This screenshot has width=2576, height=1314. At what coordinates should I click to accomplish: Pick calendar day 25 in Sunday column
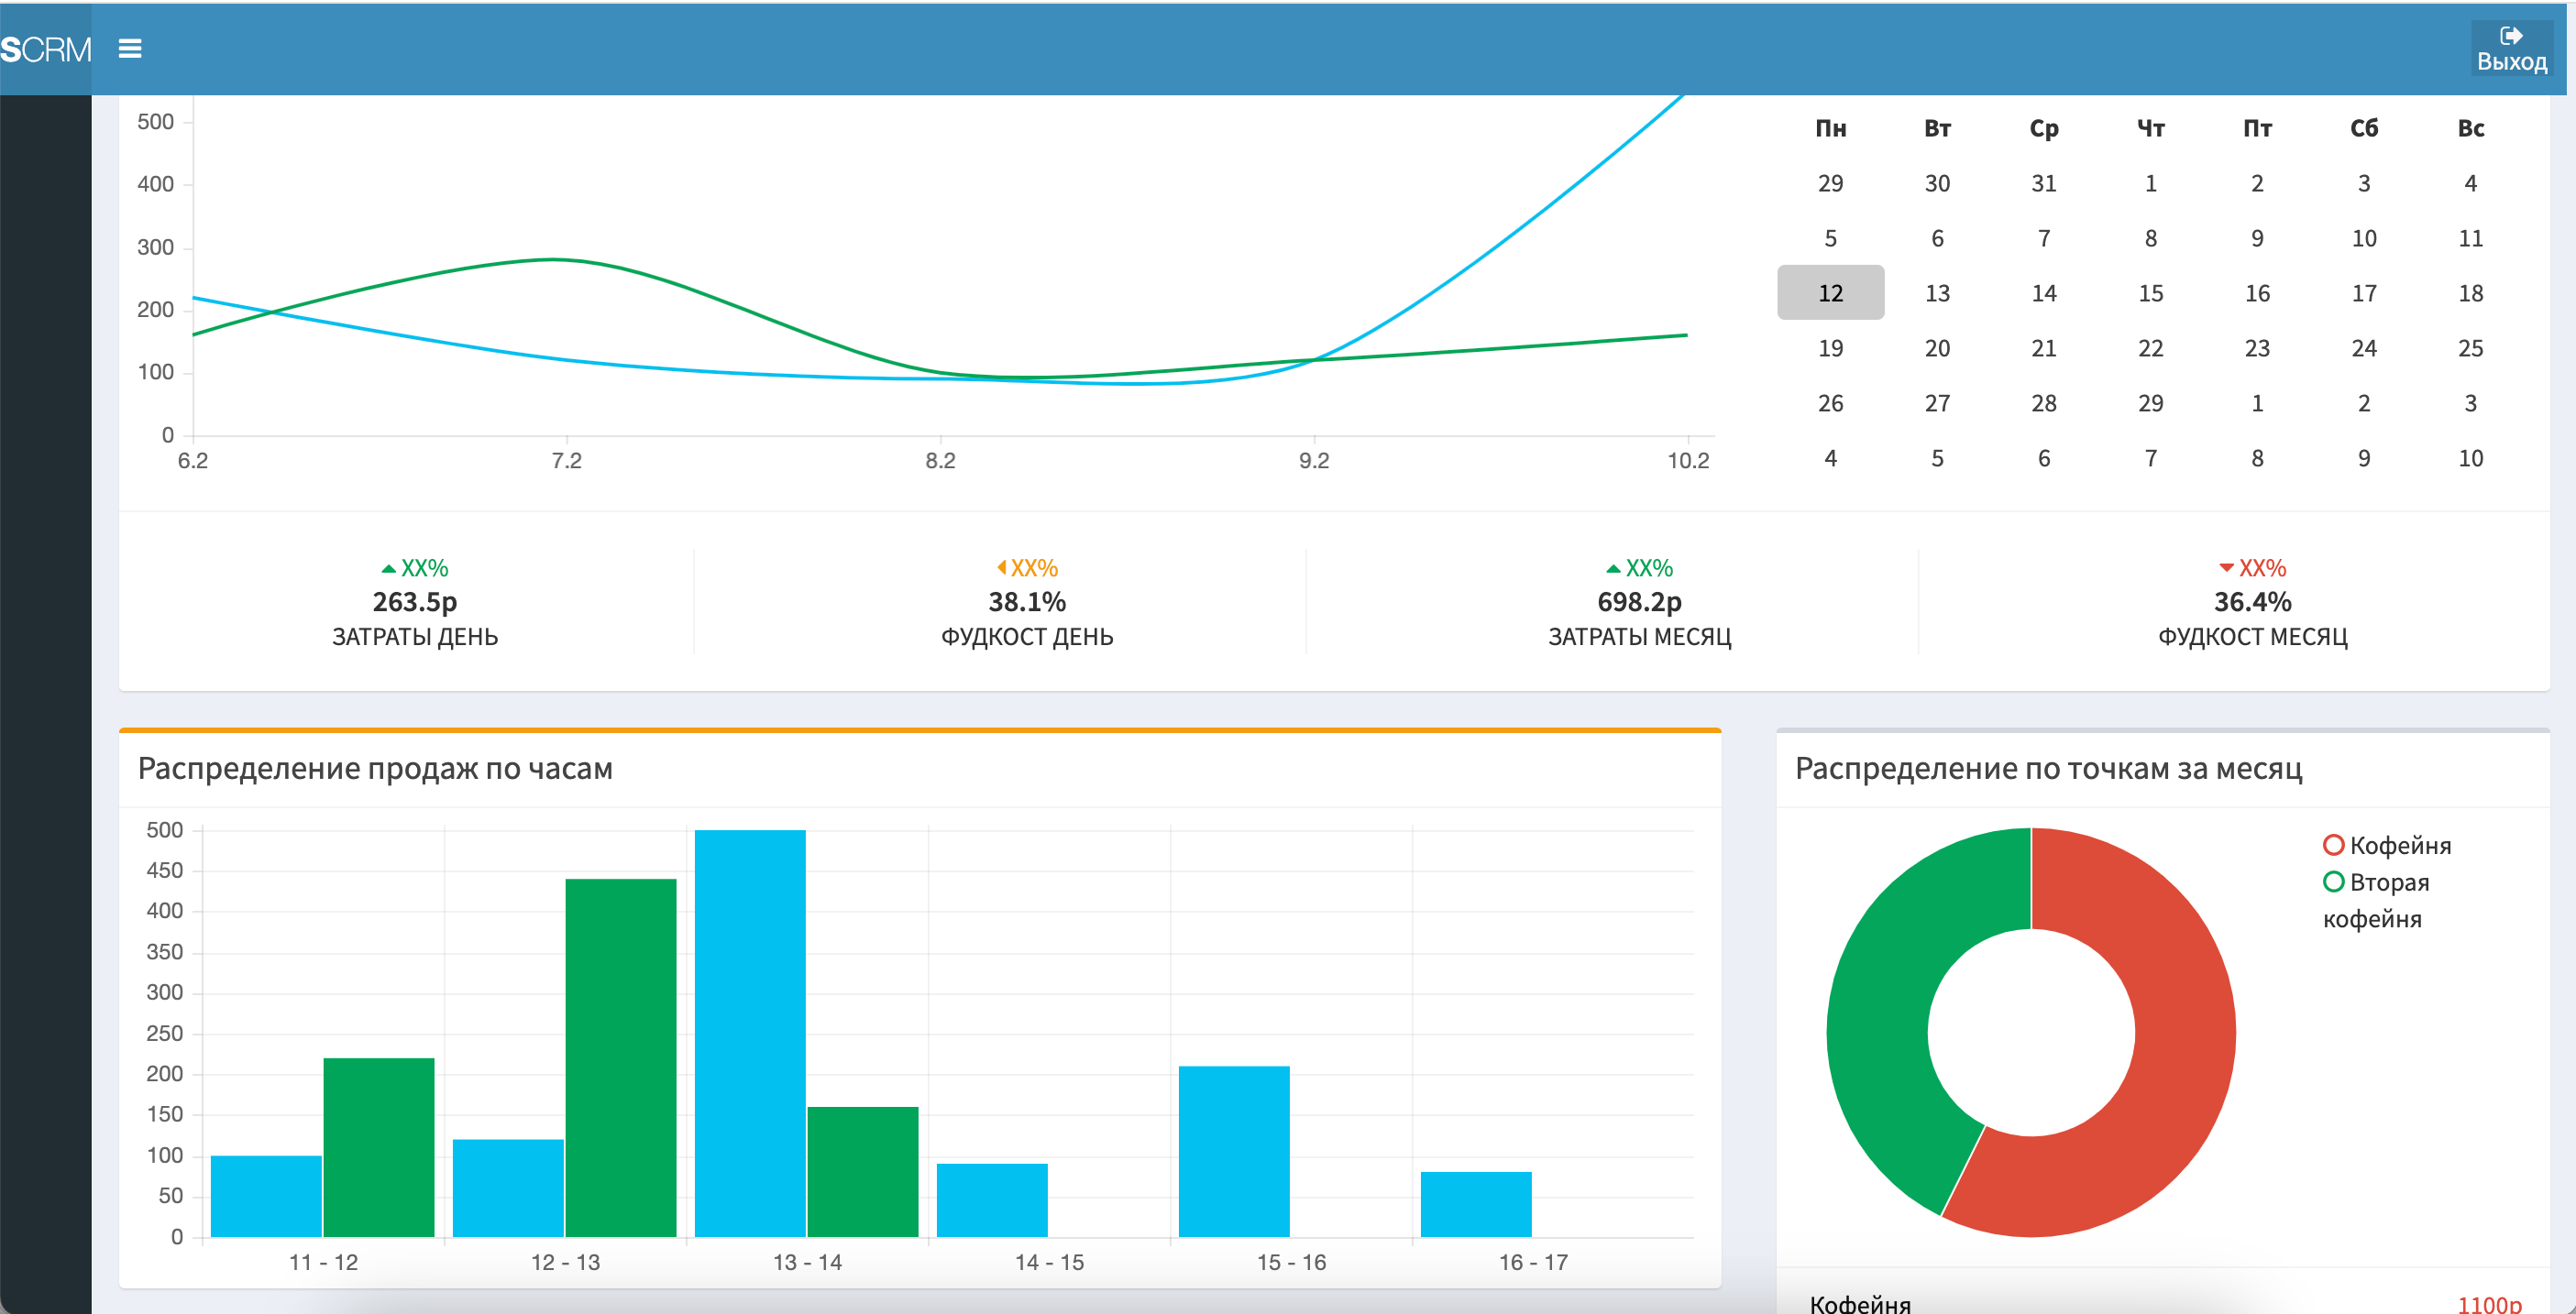(x=2470, y=347)
